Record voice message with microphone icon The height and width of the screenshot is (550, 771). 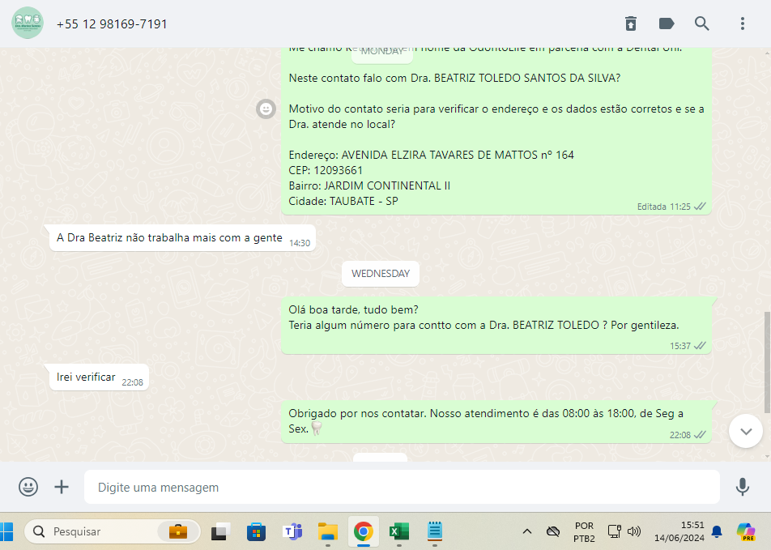(x=743, y=487)
